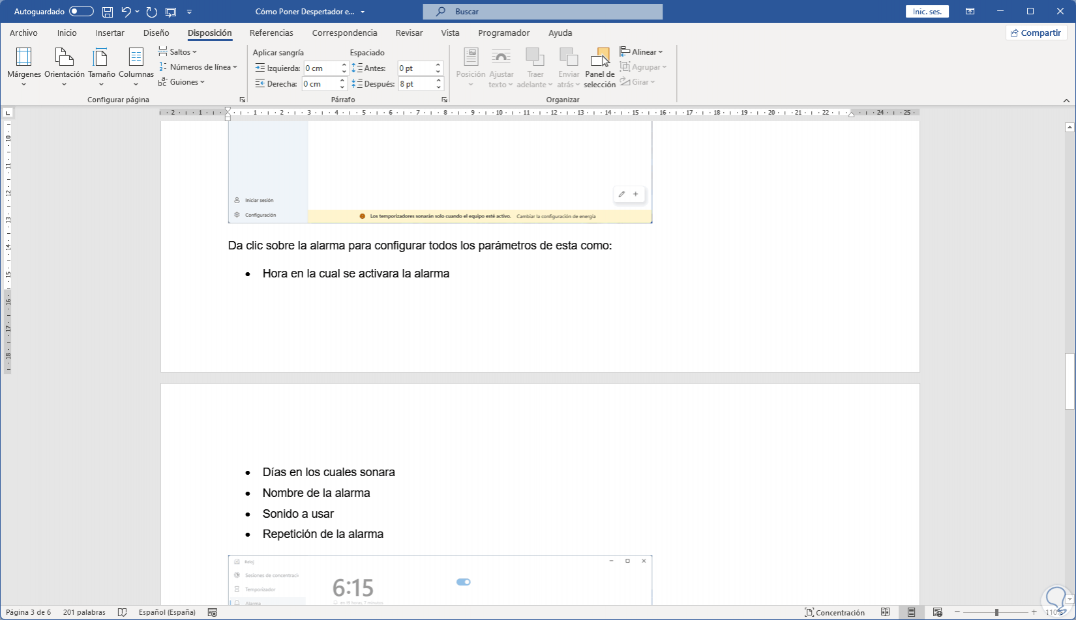Undo the last action

coord(126,12)
